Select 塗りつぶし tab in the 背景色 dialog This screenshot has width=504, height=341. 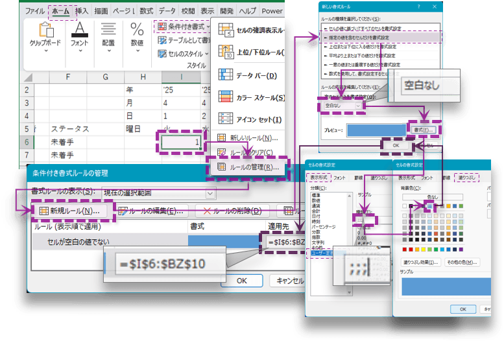click(467, 178)
